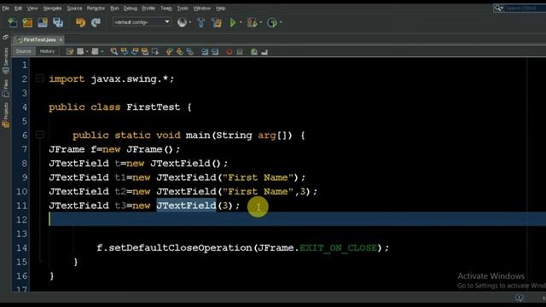Click the browser globe icon in main toolbar
Screen dimensions: 546x307
pyautogui.click(x=182, y=23)
